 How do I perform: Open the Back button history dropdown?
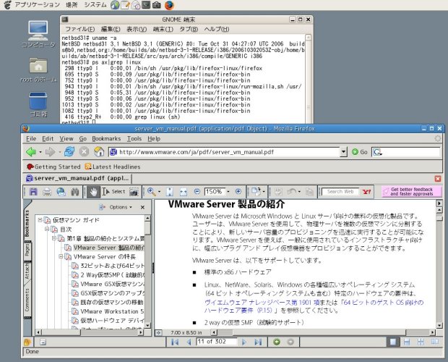click(40, 152)
